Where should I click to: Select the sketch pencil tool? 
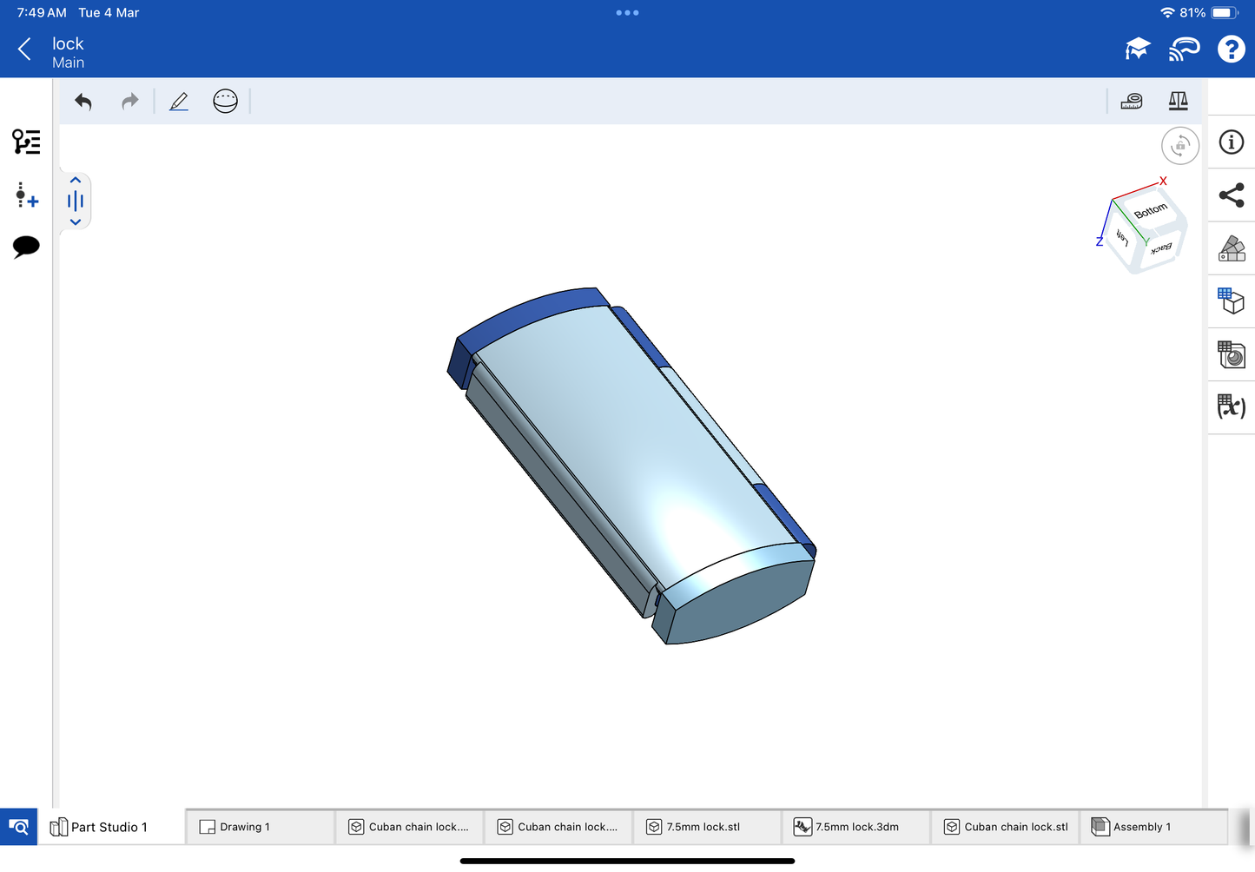click(x=179, y=102)
